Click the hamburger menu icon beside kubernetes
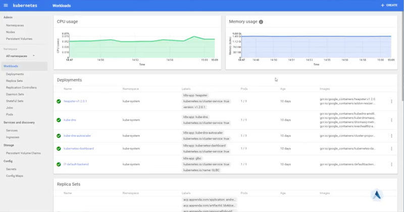This screenshot has width=404, height=212. point(6,5)
